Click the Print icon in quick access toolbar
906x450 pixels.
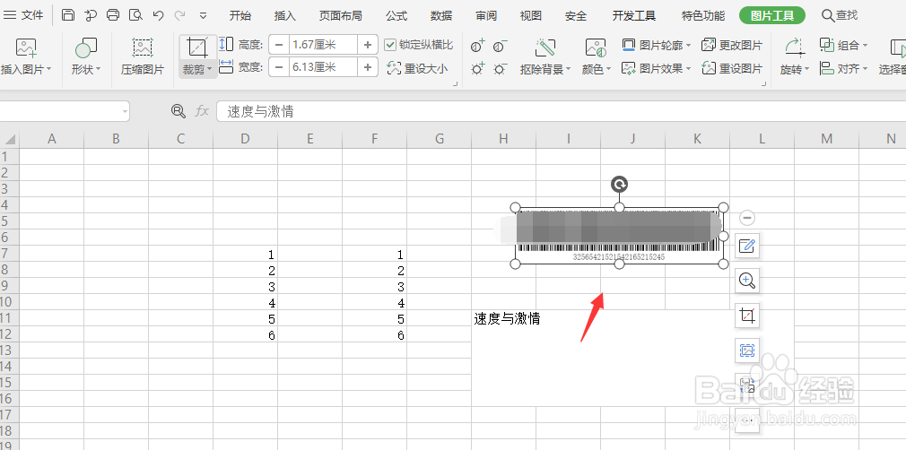click(113, 15)
